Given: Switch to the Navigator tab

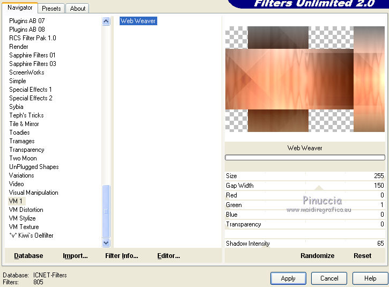Looking at the screenshot, I should [x=20, y=8].
